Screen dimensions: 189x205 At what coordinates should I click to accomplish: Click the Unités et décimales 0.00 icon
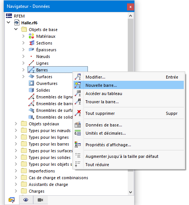point(78,133)
